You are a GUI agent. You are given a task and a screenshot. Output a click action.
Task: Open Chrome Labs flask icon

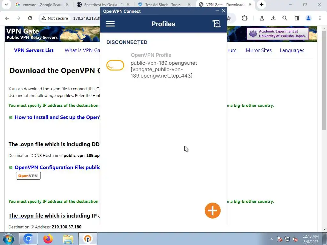tap(262, 18)
